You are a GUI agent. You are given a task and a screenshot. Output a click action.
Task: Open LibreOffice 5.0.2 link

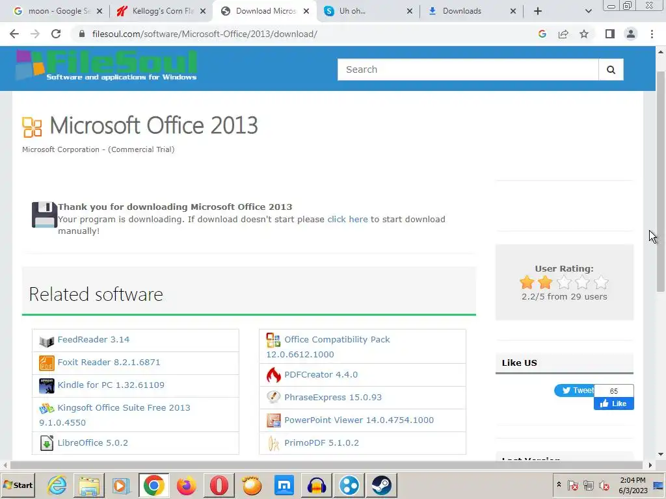[92, 442]
